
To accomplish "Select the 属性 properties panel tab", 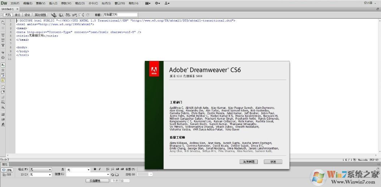I will coord(5,164).
